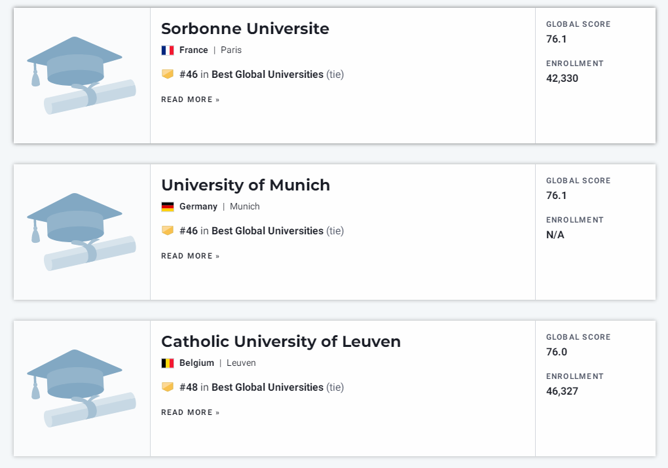668x468 pixels.
Task: Open the Catholic University of Leuven title
Action: coord(281,341)
